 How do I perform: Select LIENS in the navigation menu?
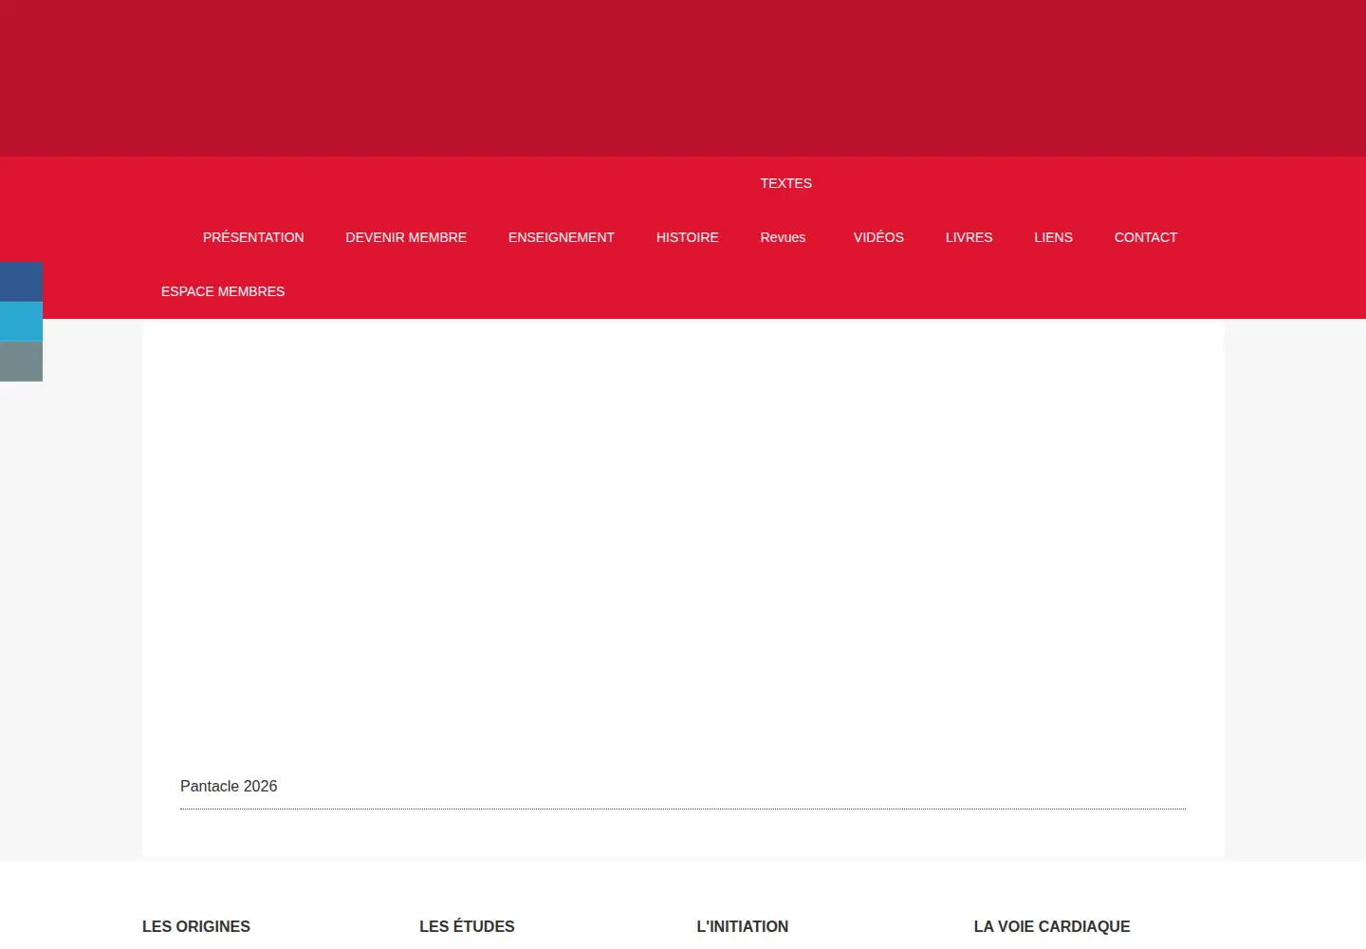(x=1053, y=237)
